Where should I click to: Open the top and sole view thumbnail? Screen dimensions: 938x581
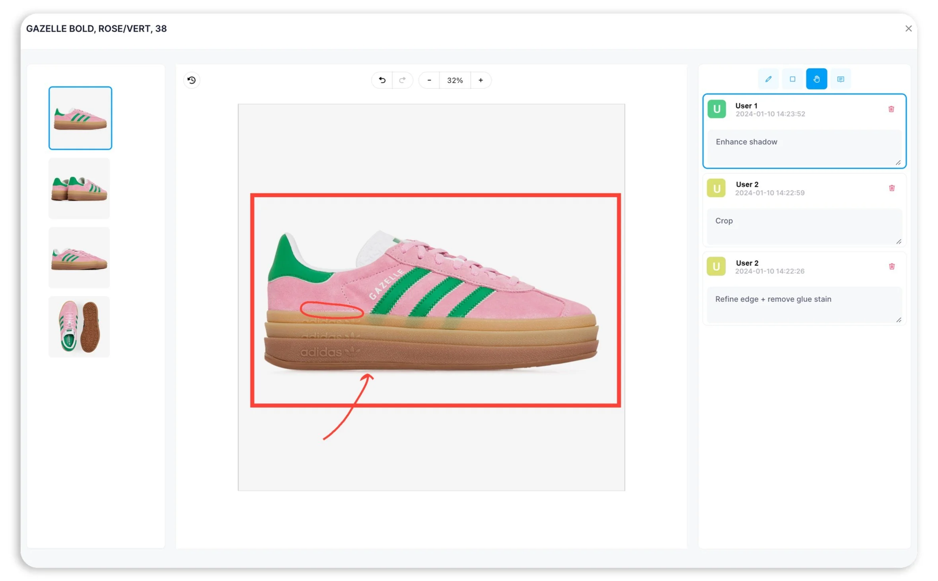(79, 326)
